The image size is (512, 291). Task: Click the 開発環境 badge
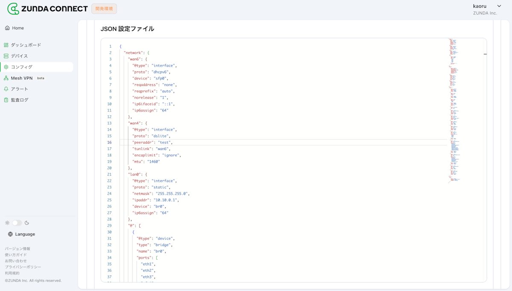[x=104, y=9]
